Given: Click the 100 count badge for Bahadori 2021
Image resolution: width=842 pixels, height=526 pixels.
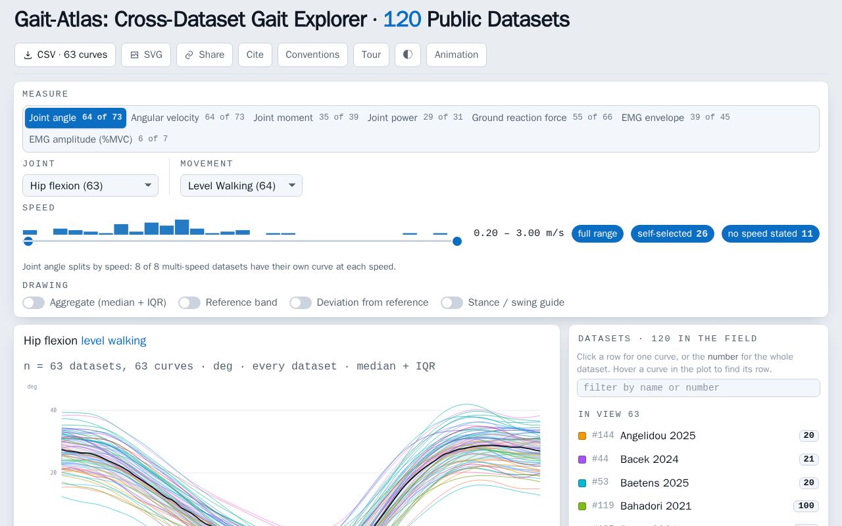Looking at the screenshot, I should tap(806, 506).
